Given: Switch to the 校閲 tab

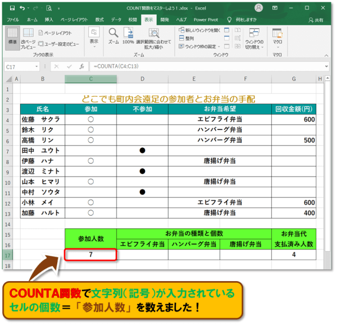Looking at the screenshot, I should 133,20.
